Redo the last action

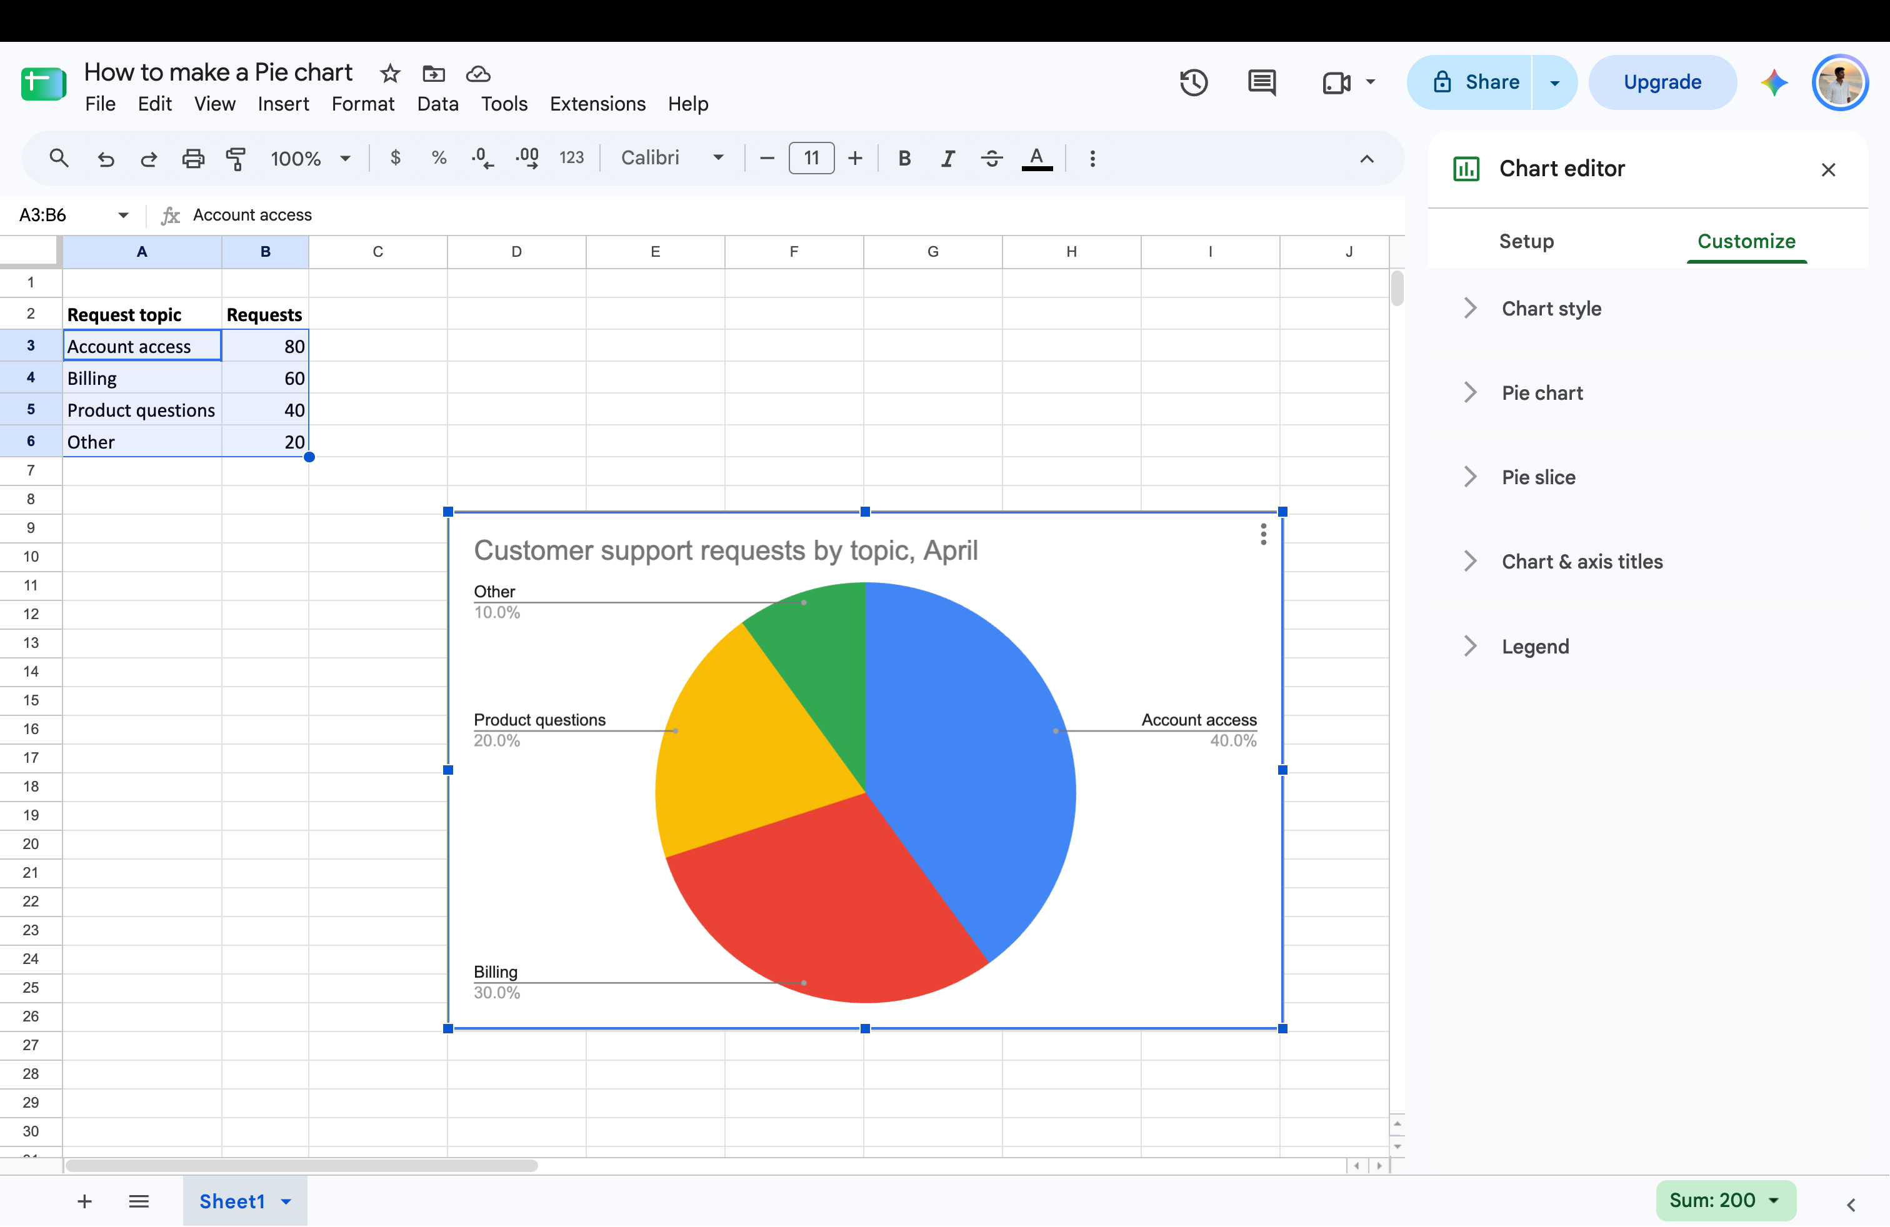point(149,159)
